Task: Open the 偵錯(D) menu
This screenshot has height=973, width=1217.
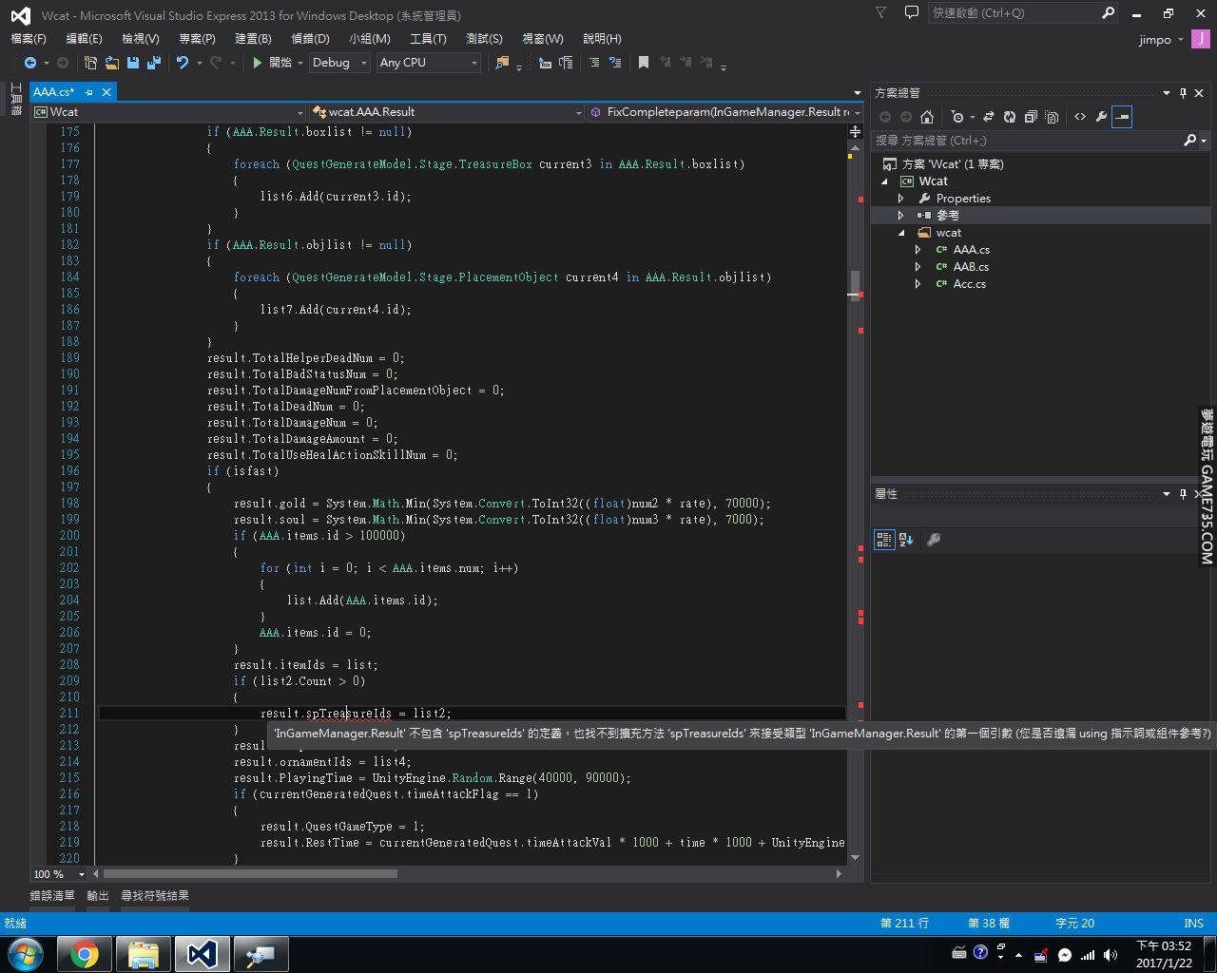Action: [310, 38]
